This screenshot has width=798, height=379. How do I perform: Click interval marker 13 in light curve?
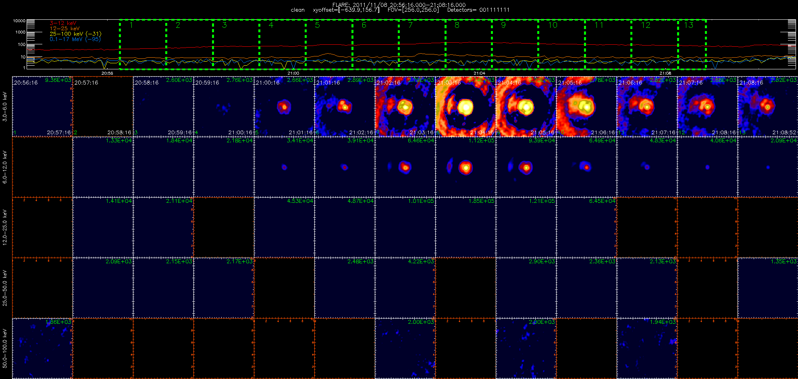(x=689, y=25)
